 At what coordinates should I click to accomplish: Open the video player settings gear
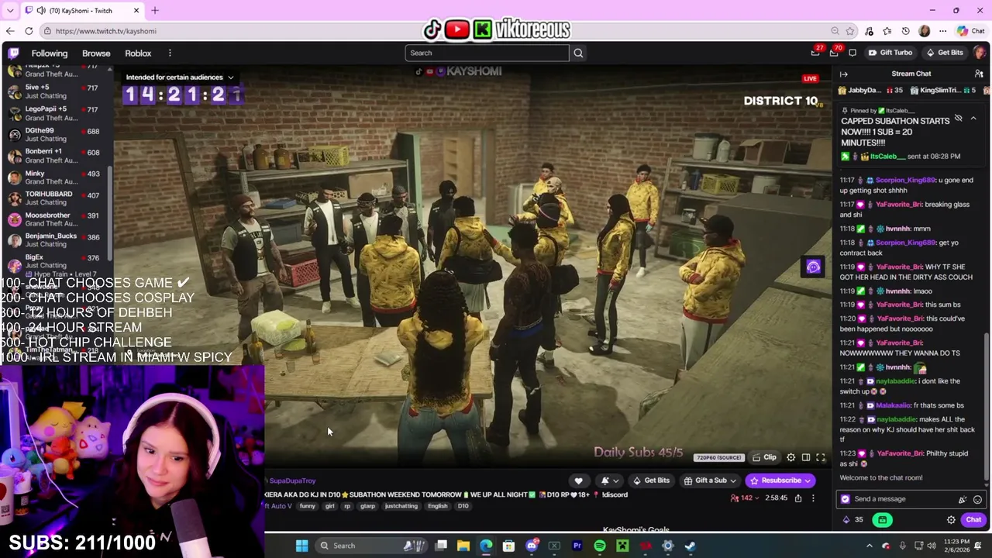790,458
